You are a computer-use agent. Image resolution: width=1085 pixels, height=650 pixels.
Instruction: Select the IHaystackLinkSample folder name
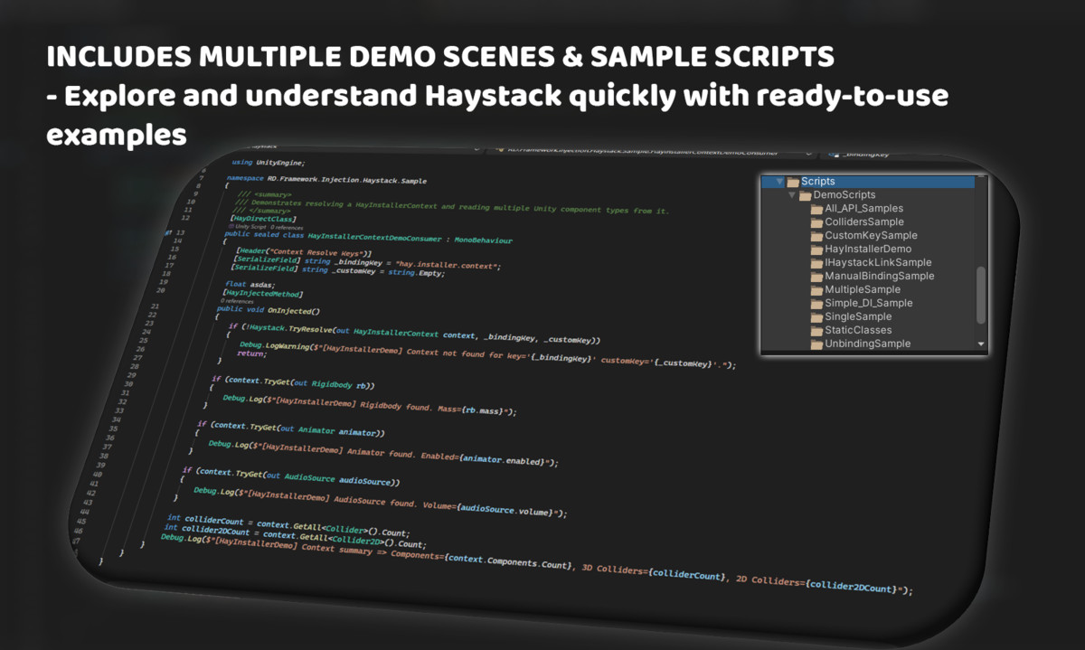point(878,263)
